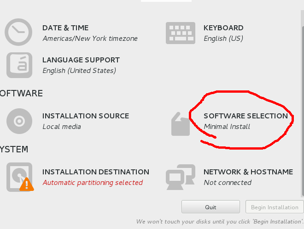Click the 'English (US)' keyboard value
This screenshot has height=229, width=304.
223,39
